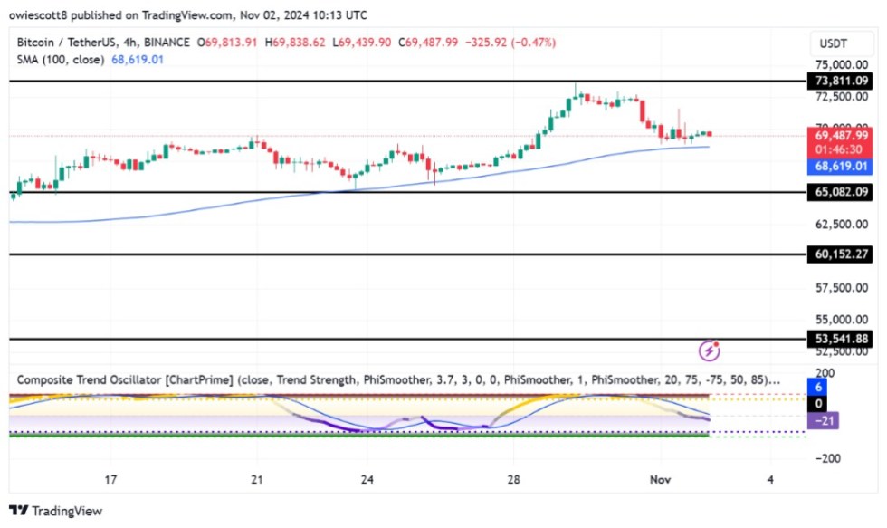Click the 73,811.09 price level label

point(843,82)
